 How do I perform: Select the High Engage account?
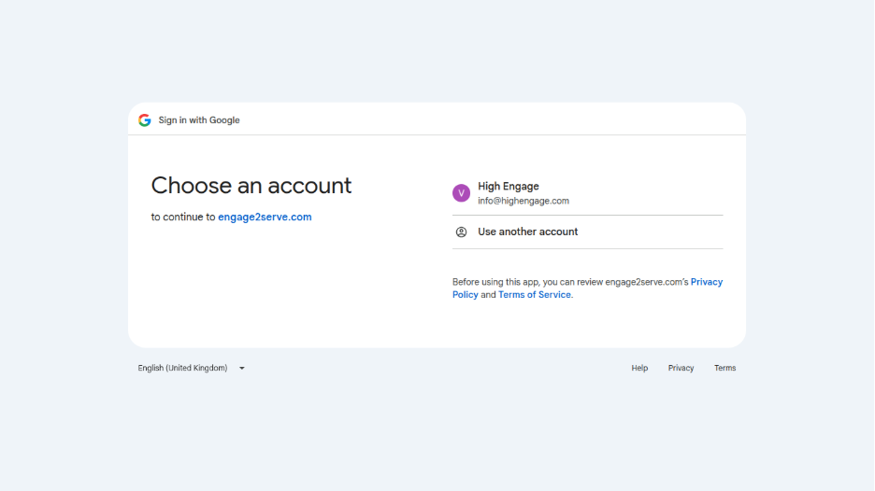(x=587, y=193)
